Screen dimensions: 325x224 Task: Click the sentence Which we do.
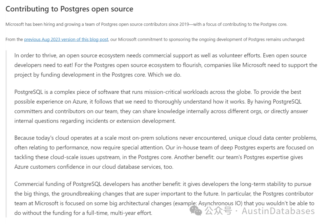[x=164, y=75]
